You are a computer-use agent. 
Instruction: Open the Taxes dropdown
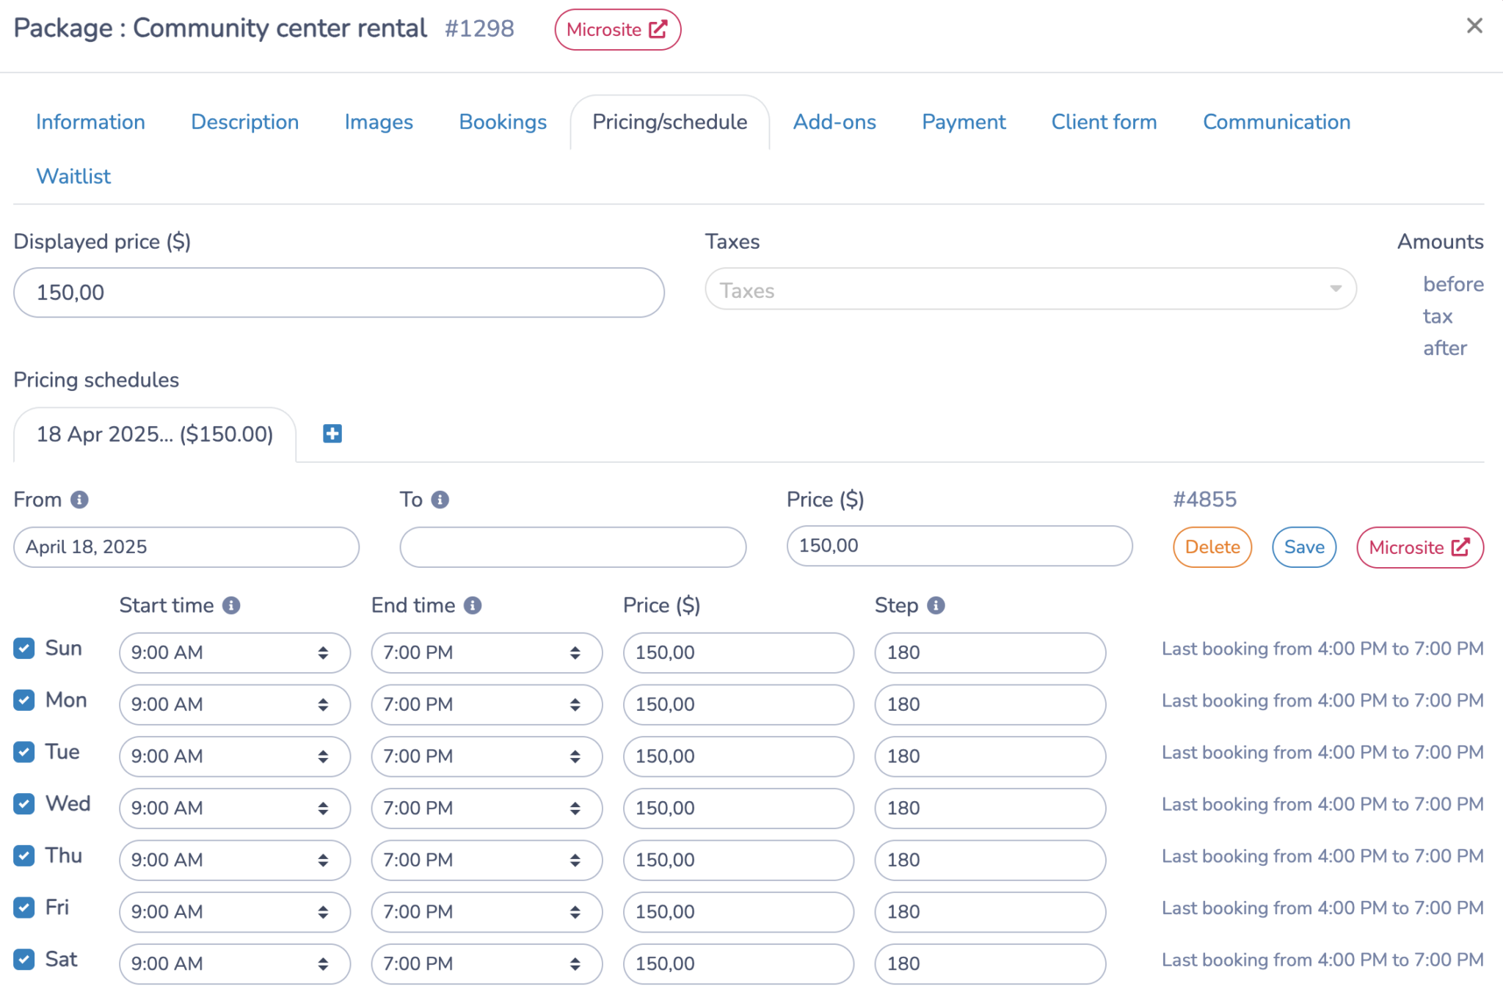point(1030,289)
